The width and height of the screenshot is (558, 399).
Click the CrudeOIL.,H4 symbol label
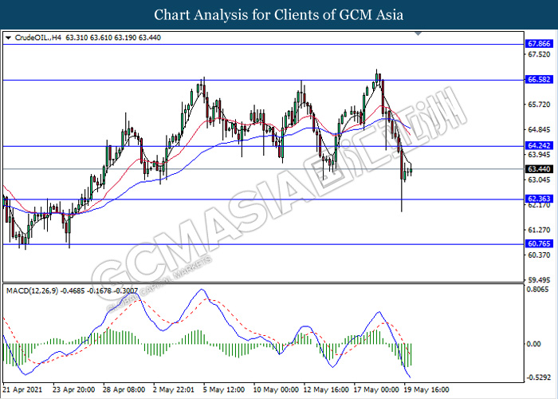[x=38, y=38]
